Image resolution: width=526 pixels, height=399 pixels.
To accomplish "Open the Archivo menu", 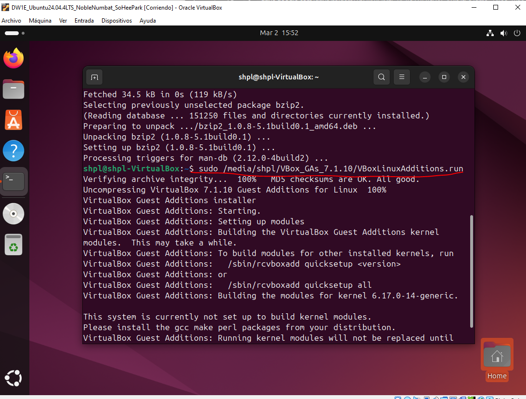I will click(x=11, y=21).
